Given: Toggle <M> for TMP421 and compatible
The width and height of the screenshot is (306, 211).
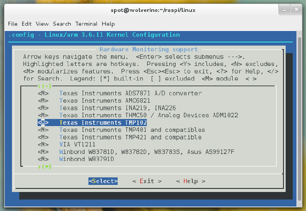Looking at the screenshot, I should (43, 137).
